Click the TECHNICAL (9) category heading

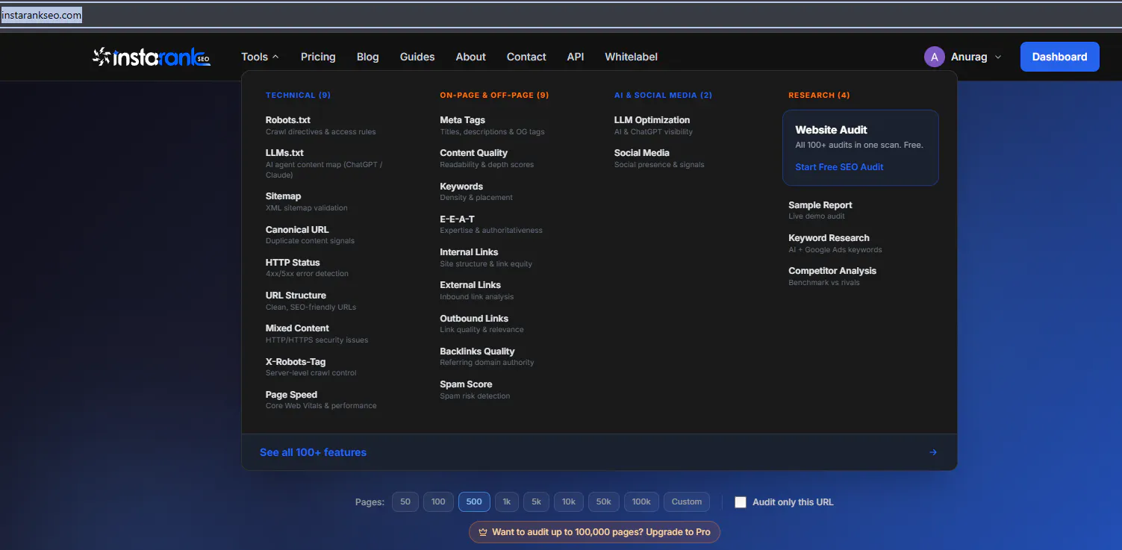298,96
